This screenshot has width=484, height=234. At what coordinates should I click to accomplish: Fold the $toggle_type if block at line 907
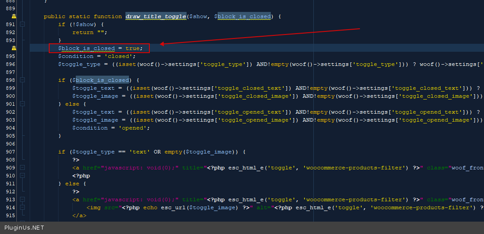[x=22, y=152]
